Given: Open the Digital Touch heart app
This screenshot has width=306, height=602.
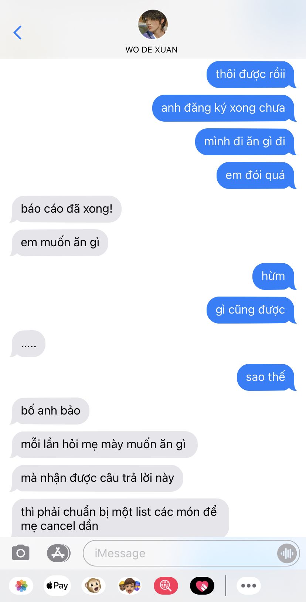Looking at the screenshot, I should click(202, 586).
